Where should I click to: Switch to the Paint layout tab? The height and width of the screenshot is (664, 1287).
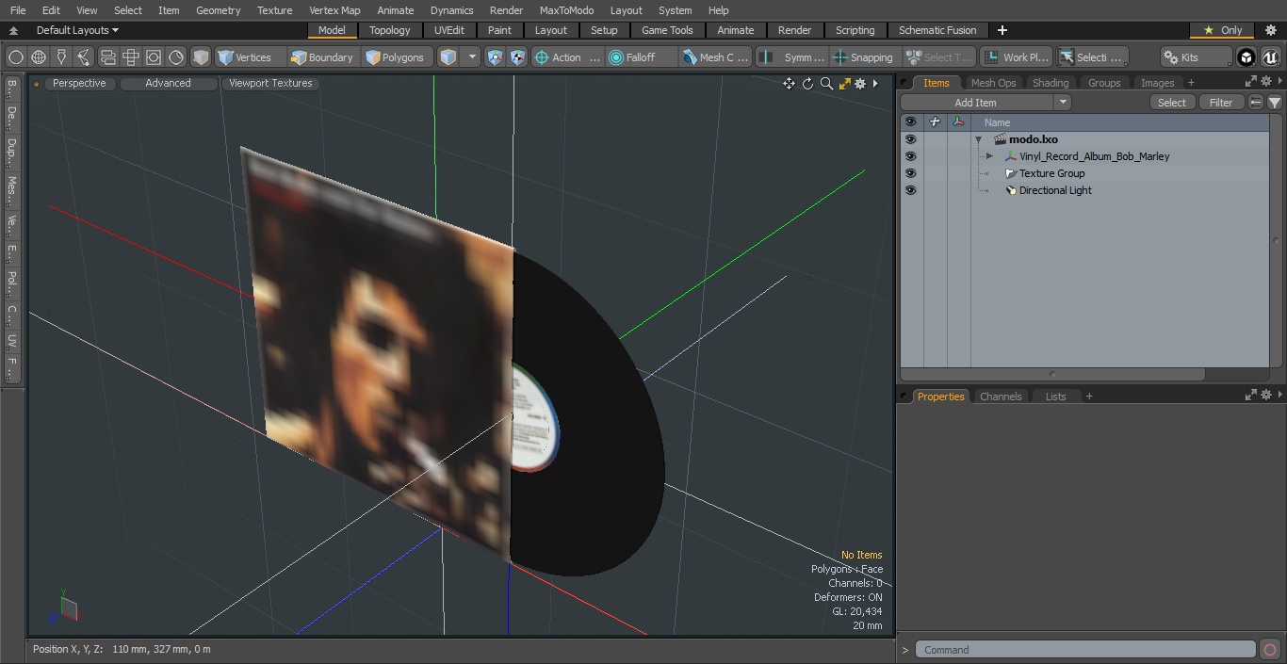coord(500,30)
